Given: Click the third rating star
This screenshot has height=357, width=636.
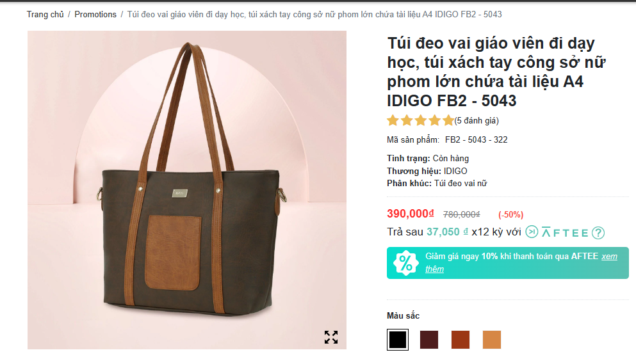Looking at the screenshot, I should point(421,120).
